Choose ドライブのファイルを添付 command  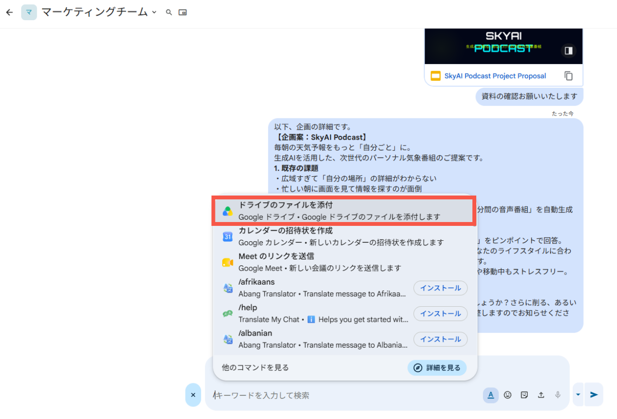tap(344, 211)
